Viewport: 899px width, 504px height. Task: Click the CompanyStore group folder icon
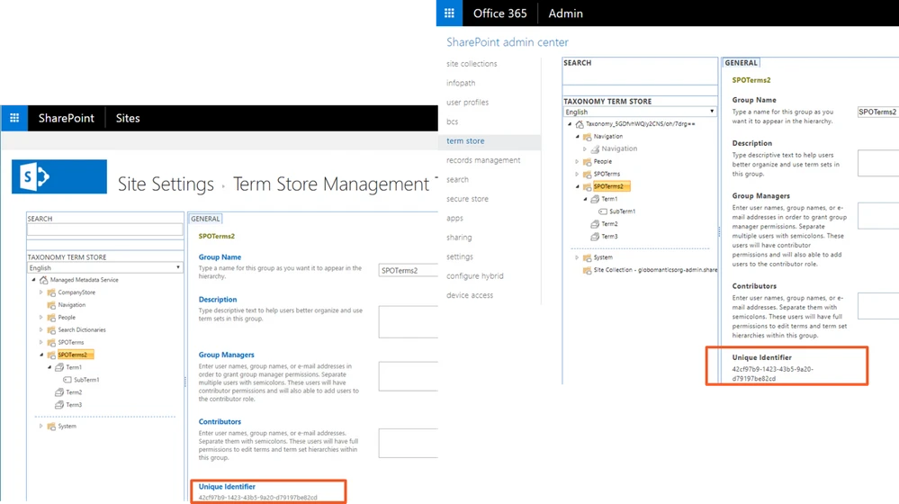click(x=51, y=292)
